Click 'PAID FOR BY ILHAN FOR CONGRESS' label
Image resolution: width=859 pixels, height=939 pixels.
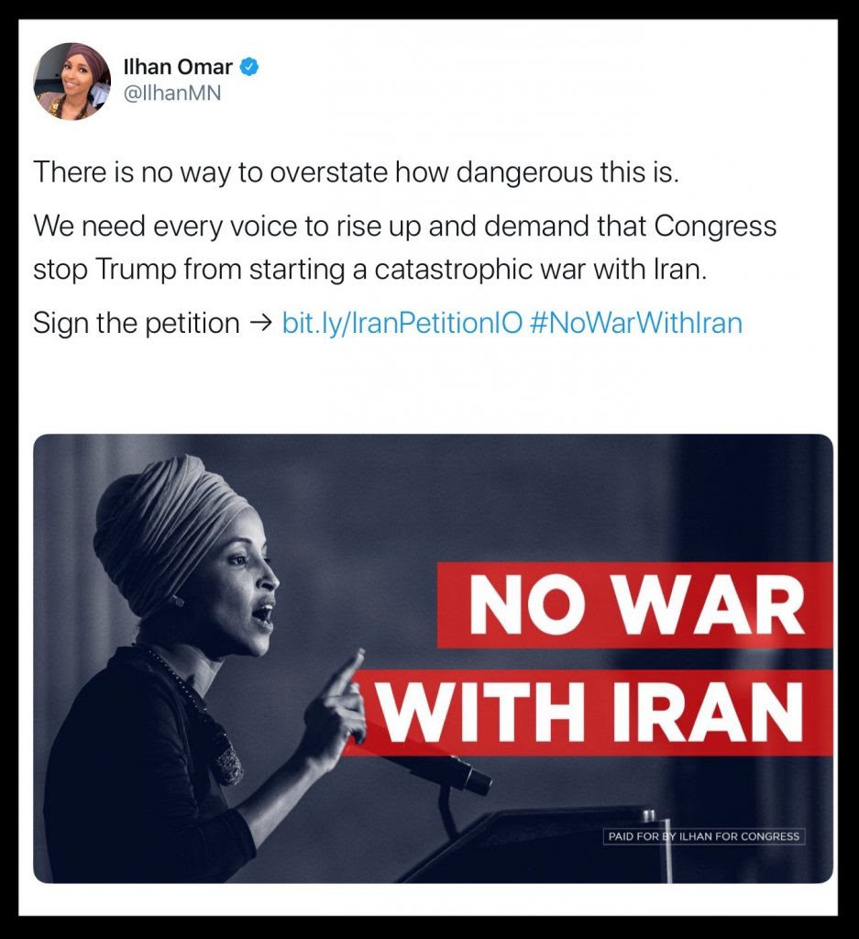pos(704,836)
